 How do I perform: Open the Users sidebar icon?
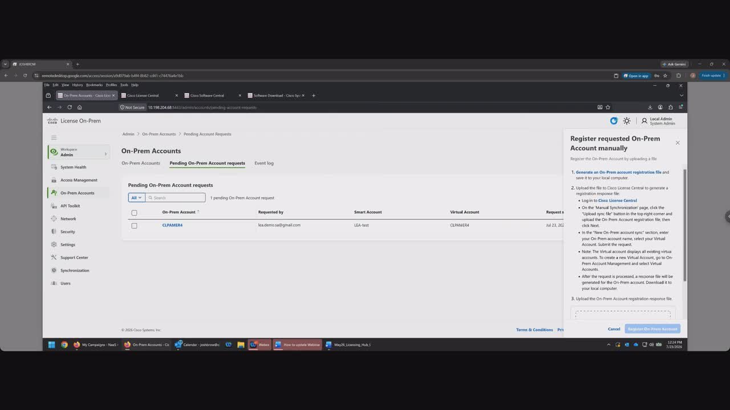(54, 283)
